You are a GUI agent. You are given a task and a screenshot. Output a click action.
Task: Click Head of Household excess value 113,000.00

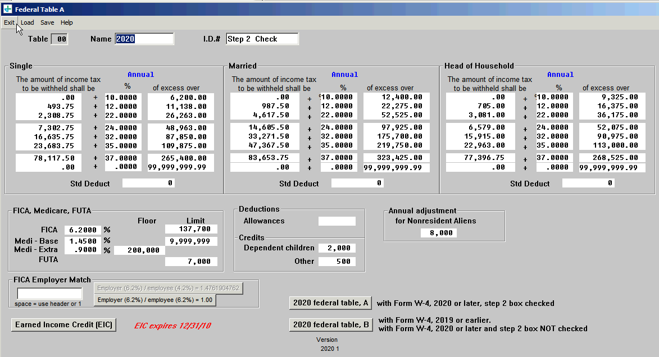coord(612,145)
